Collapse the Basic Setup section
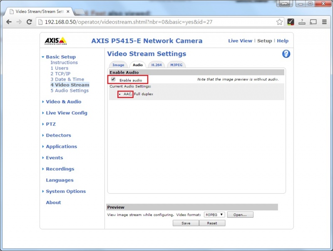 (x=61, y=57)
